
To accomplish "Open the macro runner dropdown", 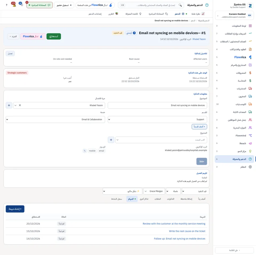I will pyautogui.click(x=122, y=191).
